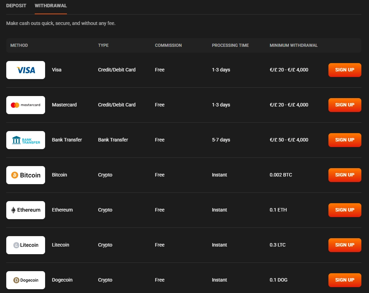This screenshot has width=369, height=293.
Task: Click Credit/Debit Card type for Visa
Action: click(x=117, y=70)
